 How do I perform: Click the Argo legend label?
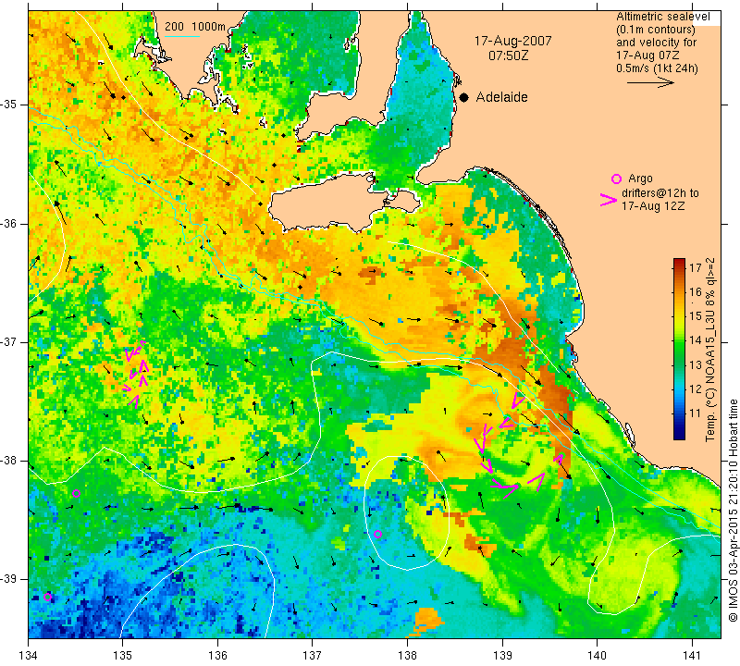[x=640, y=179]
